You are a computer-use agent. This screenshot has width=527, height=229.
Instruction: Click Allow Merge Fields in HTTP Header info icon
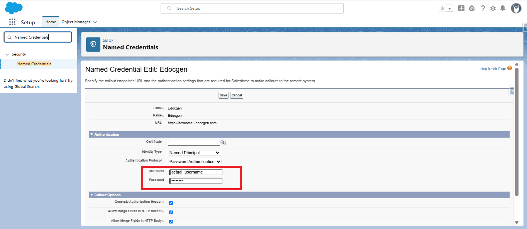pos(163,211)
